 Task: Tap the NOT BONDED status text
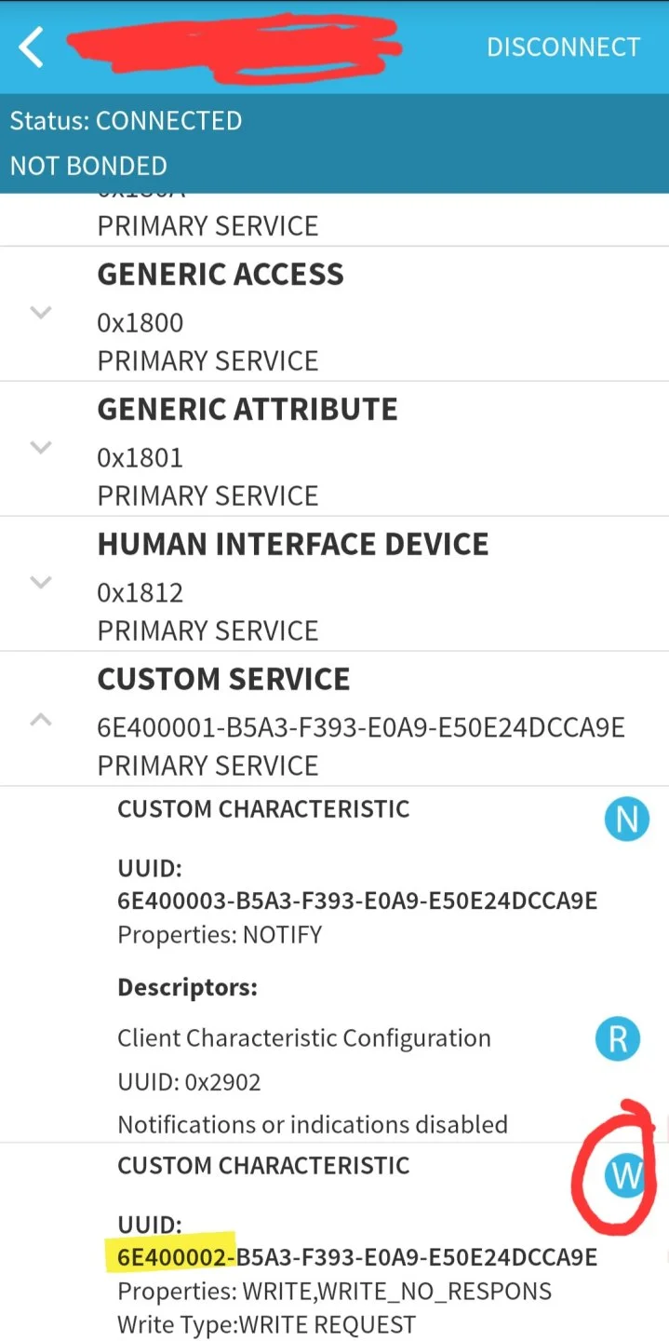tap(88, 166)
